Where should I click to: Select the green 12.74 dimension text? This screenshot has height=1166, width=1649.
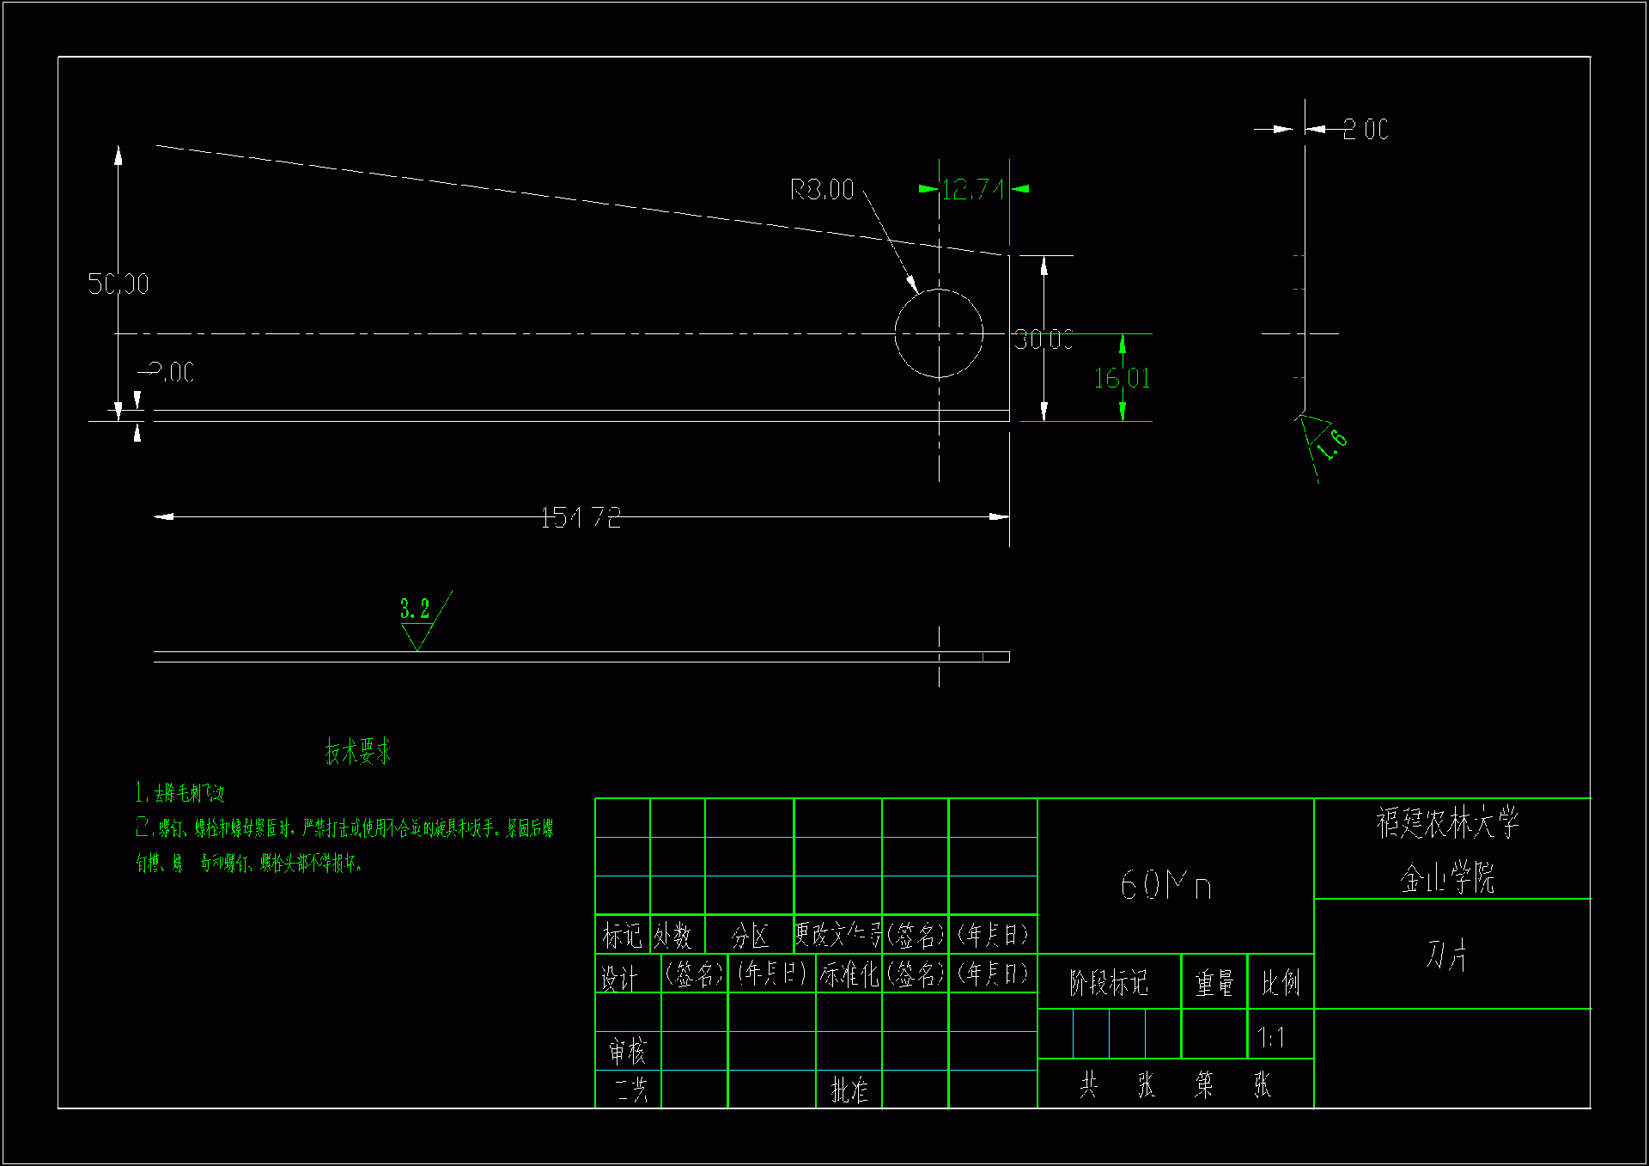[972, 189]
